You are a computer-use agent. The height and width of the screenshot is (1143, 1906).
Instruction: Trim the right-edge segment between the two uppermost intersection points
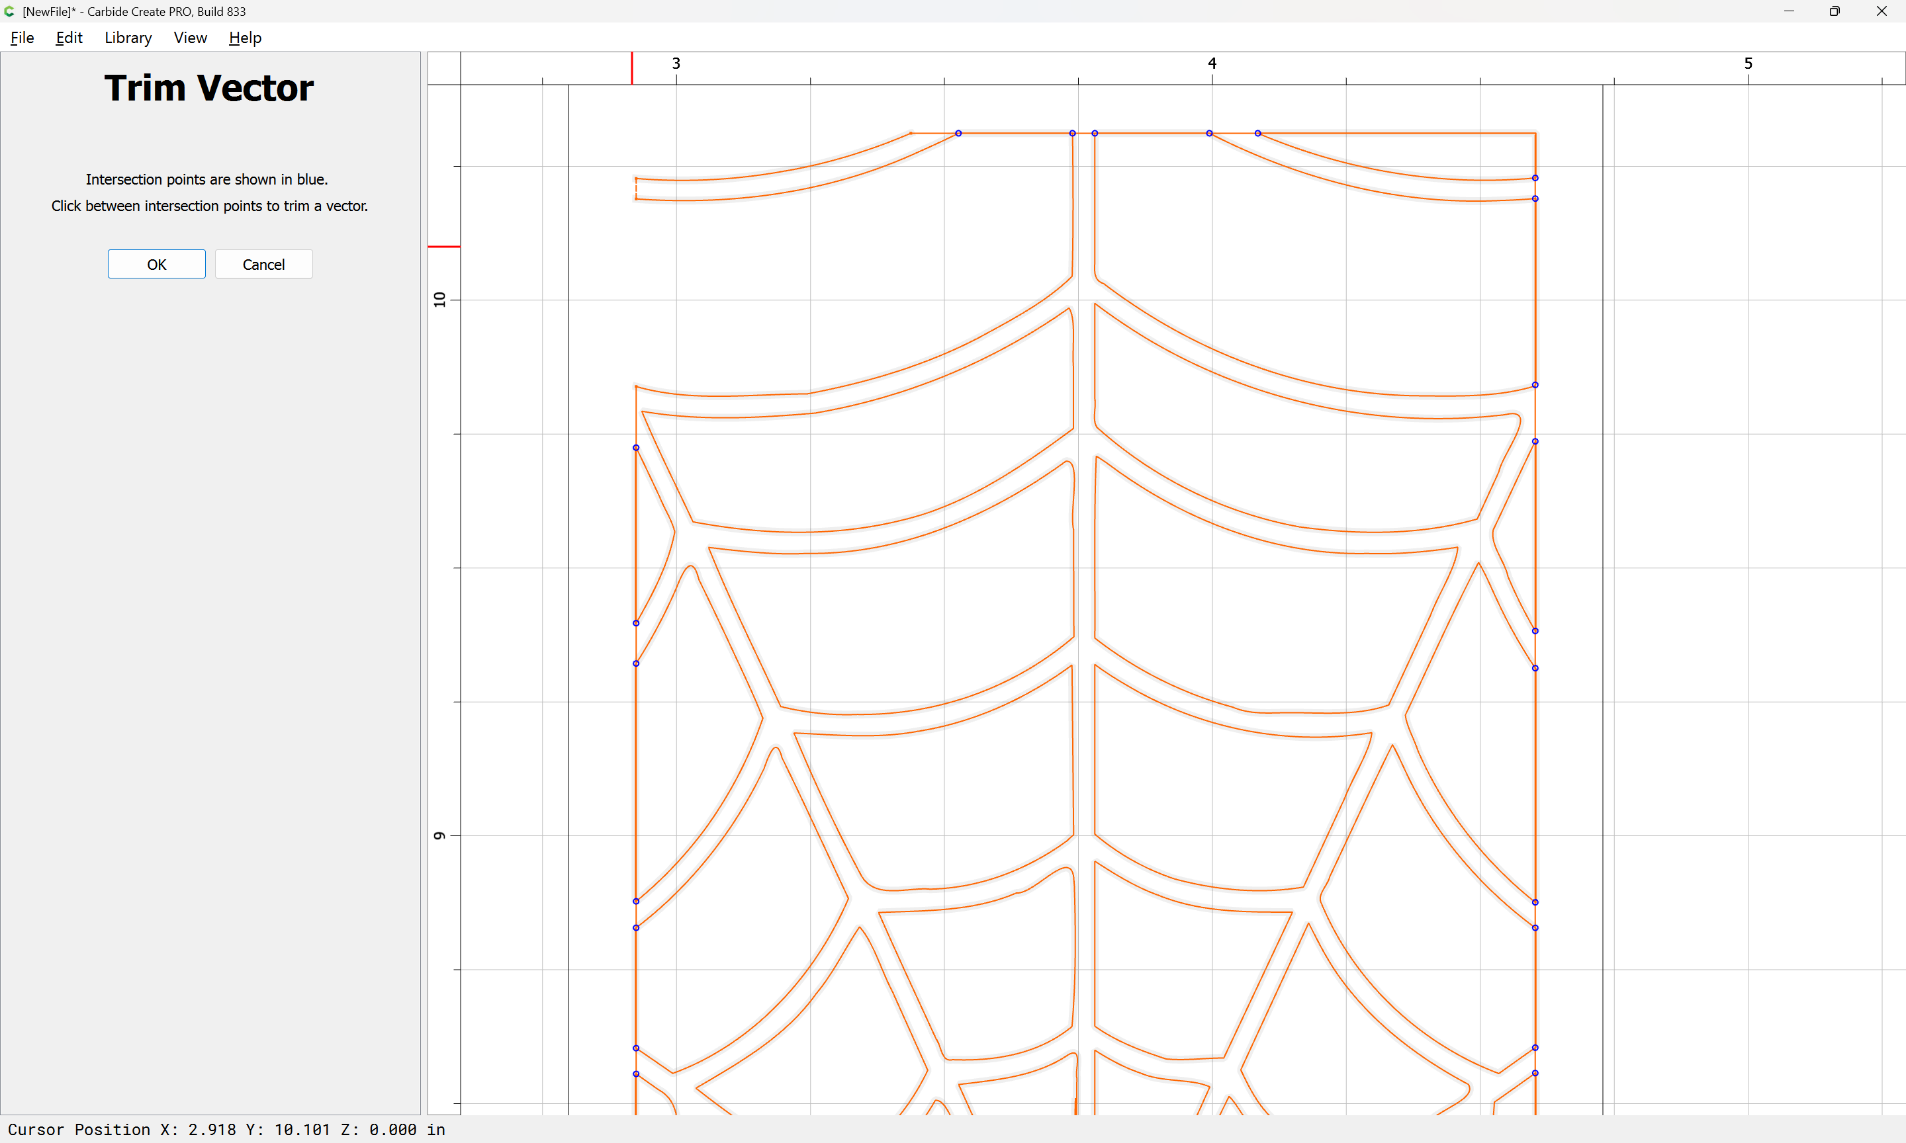[x=1535, y=188]
